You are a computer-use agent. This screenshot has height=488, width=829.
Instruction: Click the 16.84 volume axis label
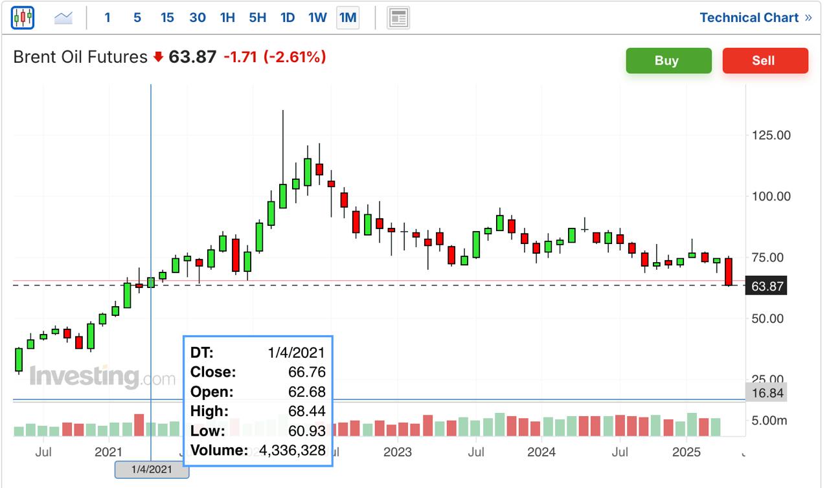(x=767, y=393)
